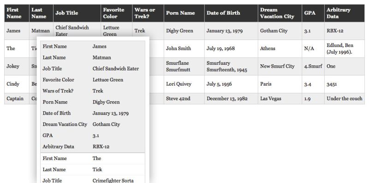Click January 13, 1979 in the stacked card

[x=111, y=113]
